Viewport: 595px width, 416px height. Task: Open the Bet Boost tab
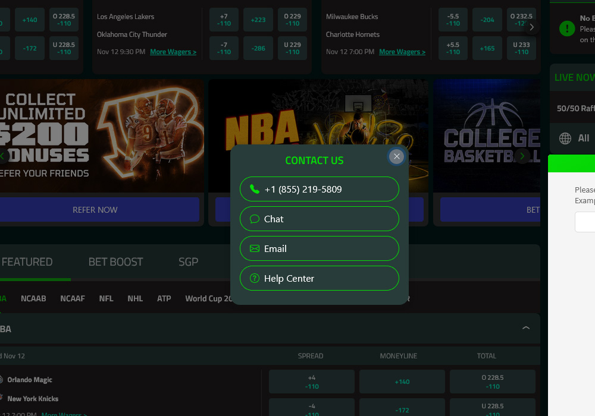115,261
